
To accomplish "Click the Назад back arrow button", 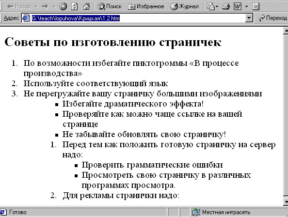I will 19,7.
